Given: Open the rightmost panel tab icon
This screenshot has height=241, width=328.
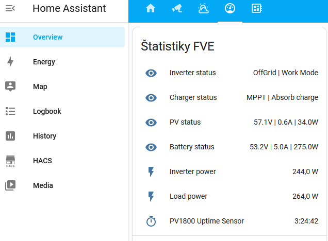Looking at the screenshot, I should (x=256, y=9).
